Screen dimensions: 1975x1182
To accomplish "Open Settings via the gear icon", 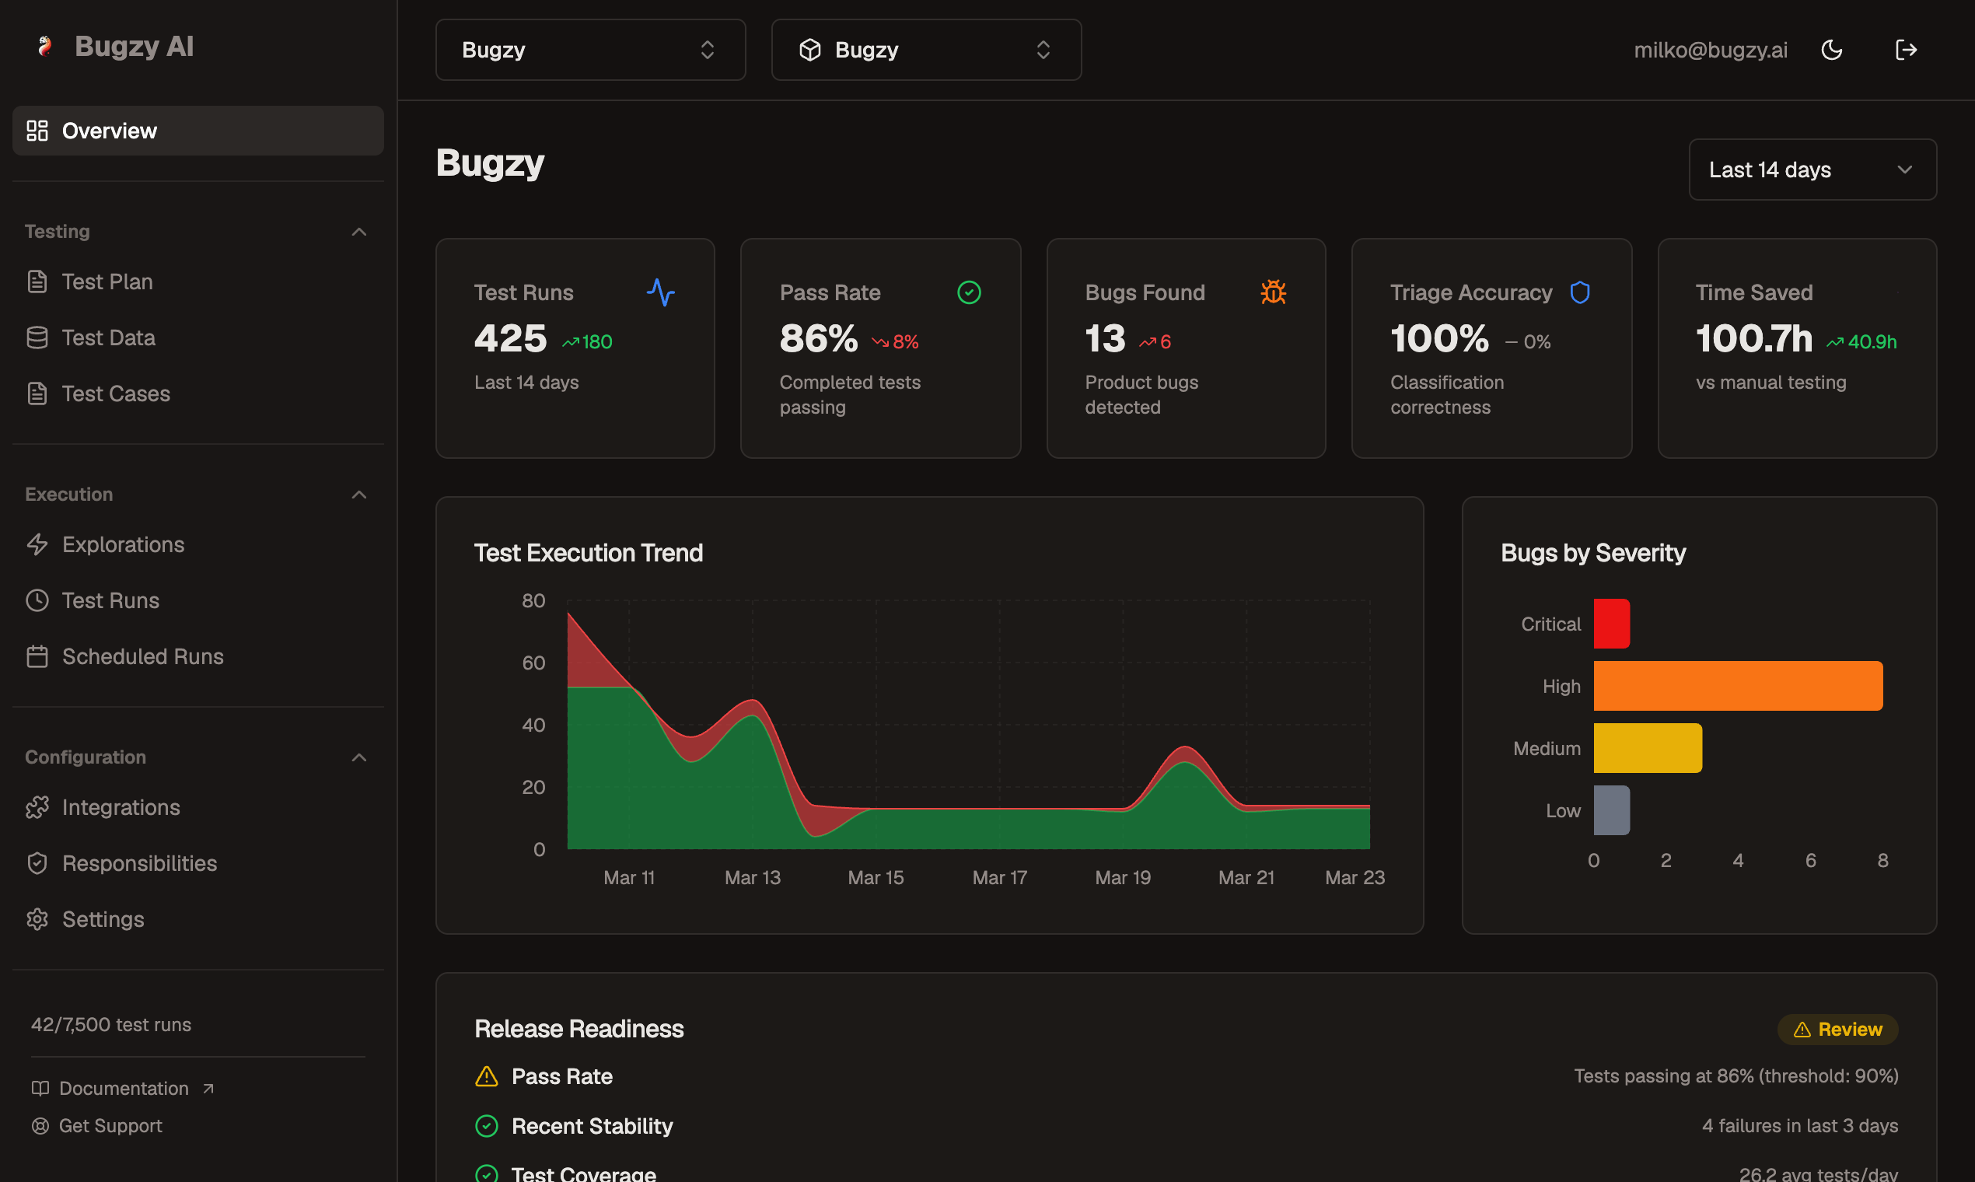I will [37, 919].
